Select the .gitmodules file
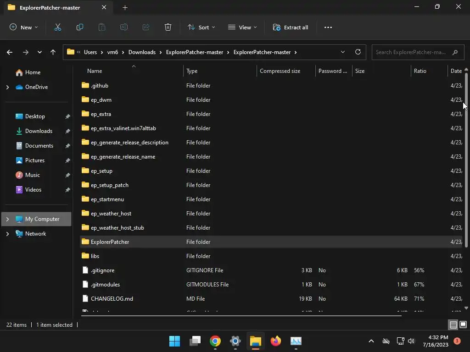 click(271, 285)
